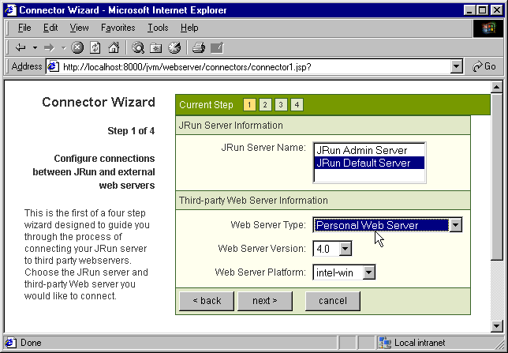Image resolution: width=508 pixels, height=353 pixels.
Task: Cancel the Connector Wizard
Action: click(333, 301)
